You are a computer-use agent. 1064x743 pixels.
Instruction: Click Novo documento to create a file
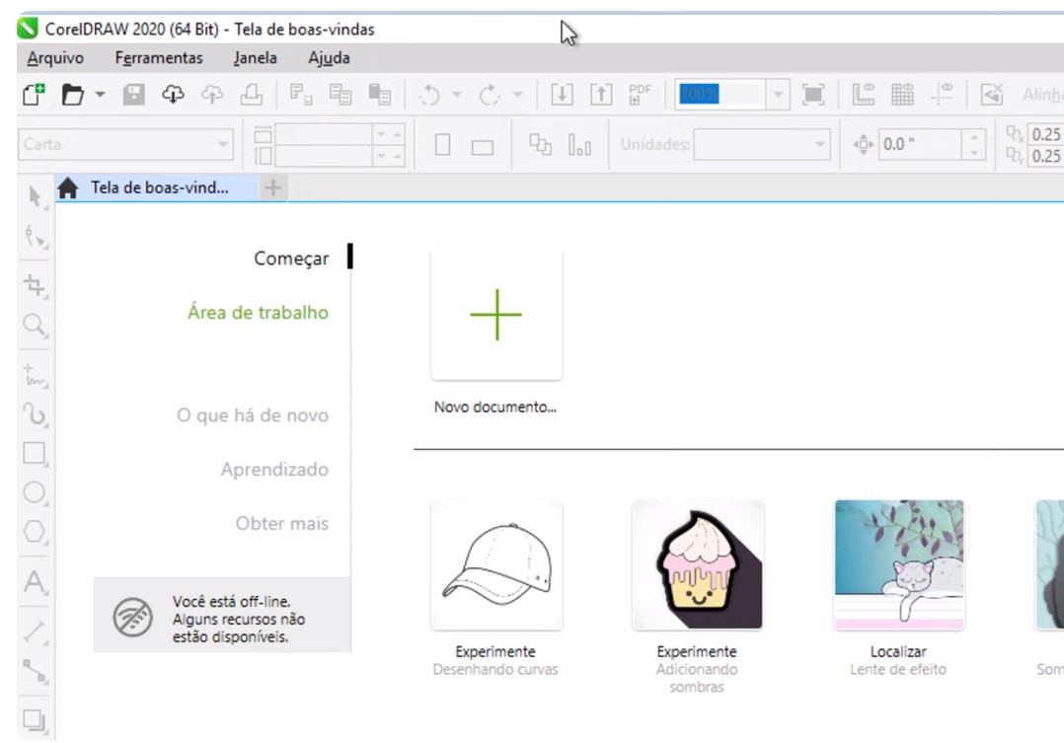coord(496,314)
